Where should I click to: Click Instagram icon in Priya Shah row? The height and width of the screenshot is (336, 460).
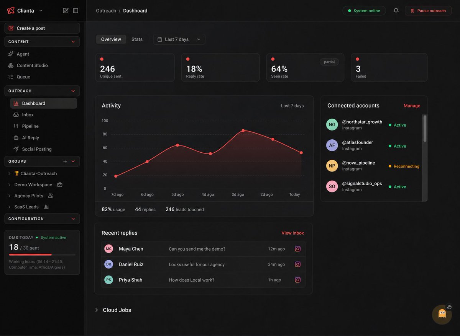coord(297,280)
